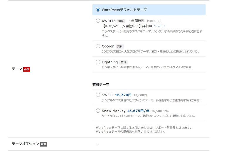Screen dimensions: 229x152
Task: Click the 無料 badge next to Cocoon
Action: (120, 46)
